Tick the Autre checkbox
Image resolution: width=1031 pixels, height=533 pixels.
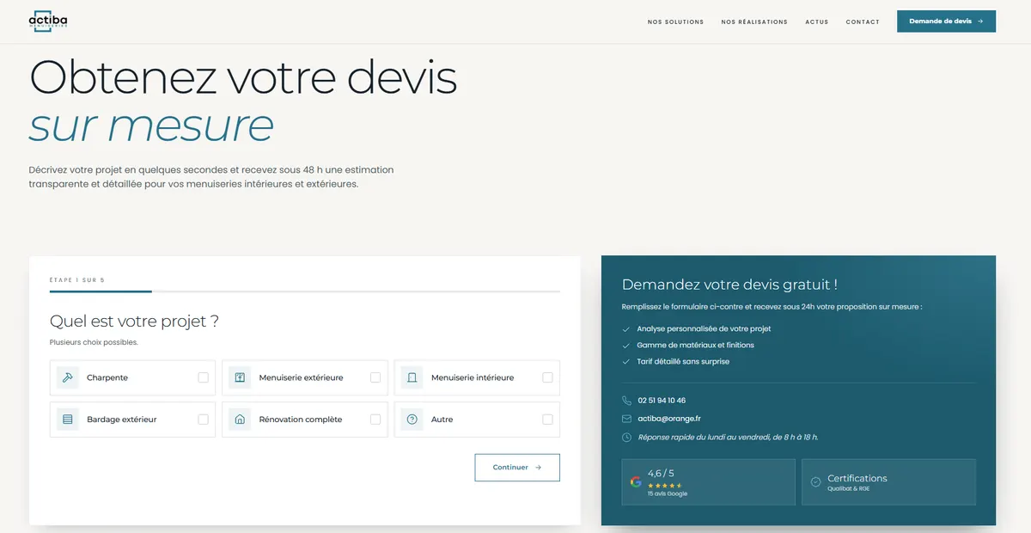pos(547,420)
